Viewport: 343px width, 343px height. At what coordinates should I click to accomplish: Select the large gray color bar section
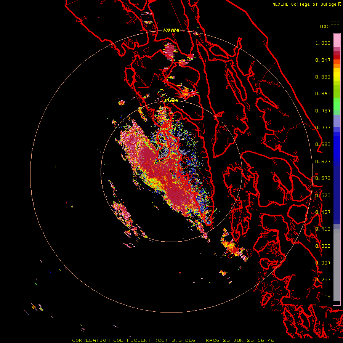click(337, 265)
